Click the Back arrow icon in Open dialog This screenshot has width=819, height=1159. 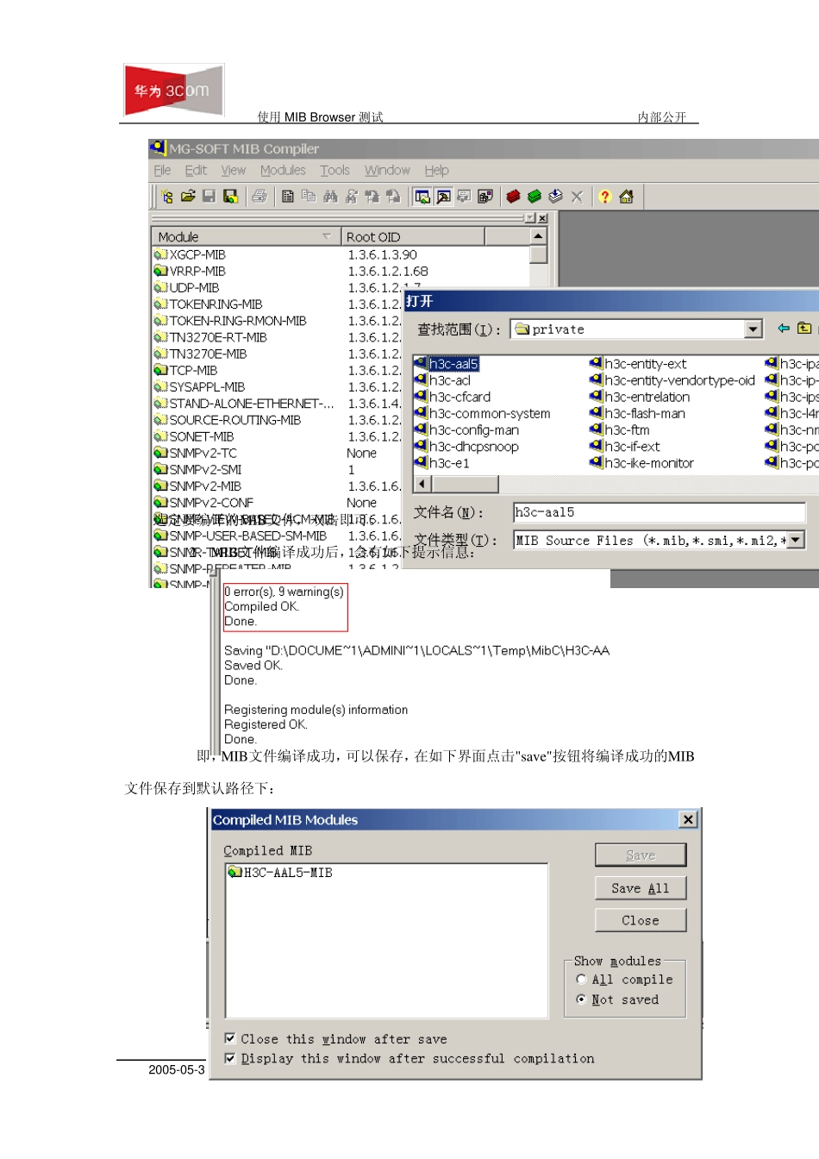point(784,329)
